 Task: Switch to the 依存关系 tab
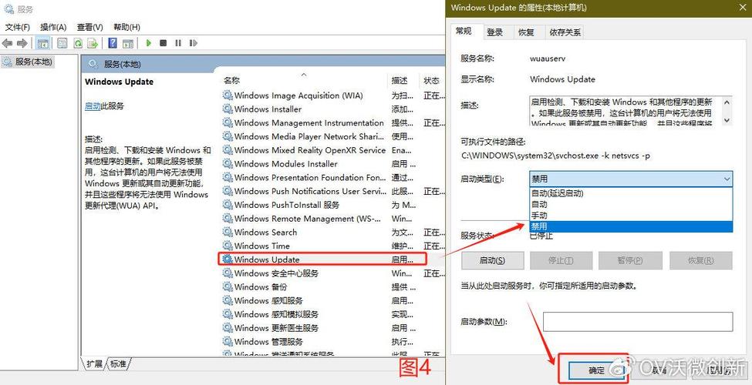point(565,32)
